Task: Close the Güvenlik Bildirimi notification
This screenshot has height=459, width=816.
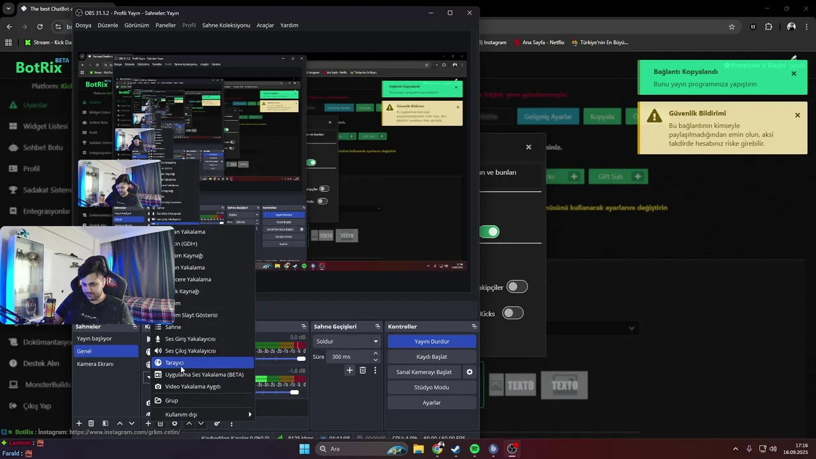Action: click(798, 115)
